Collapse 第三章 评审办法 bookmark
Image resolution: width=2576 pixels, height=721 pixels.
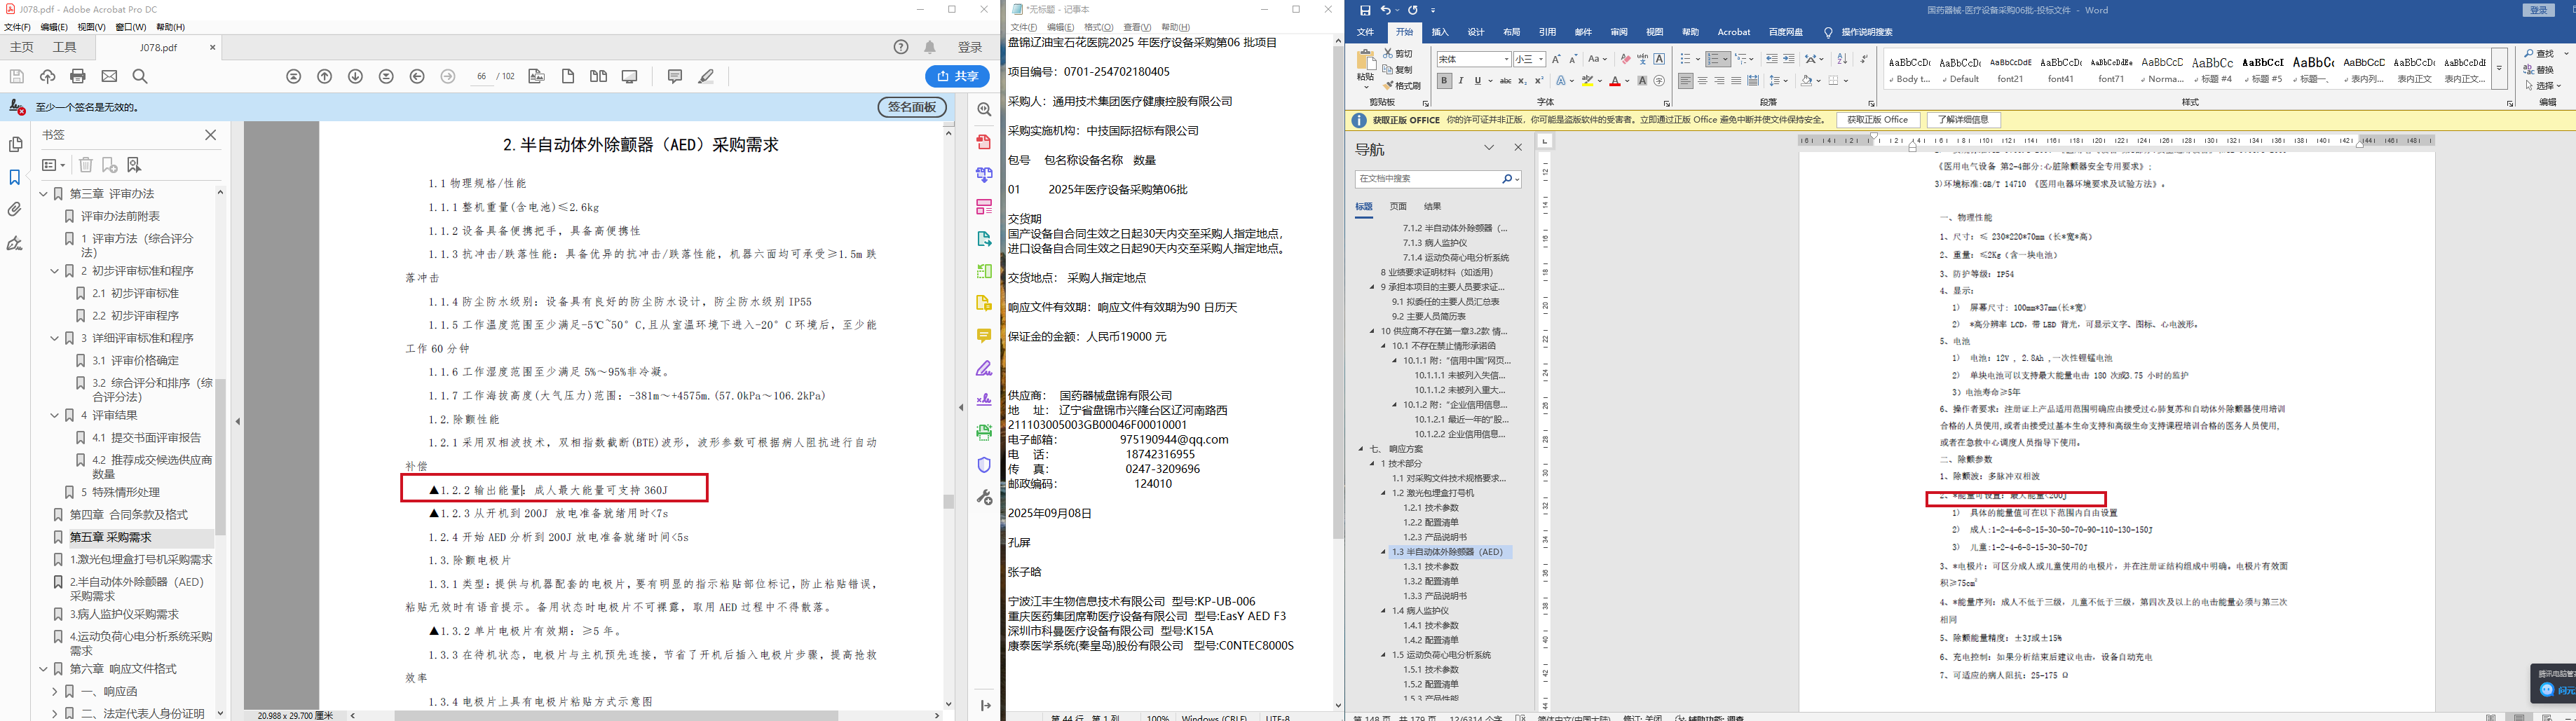(43, 193)
